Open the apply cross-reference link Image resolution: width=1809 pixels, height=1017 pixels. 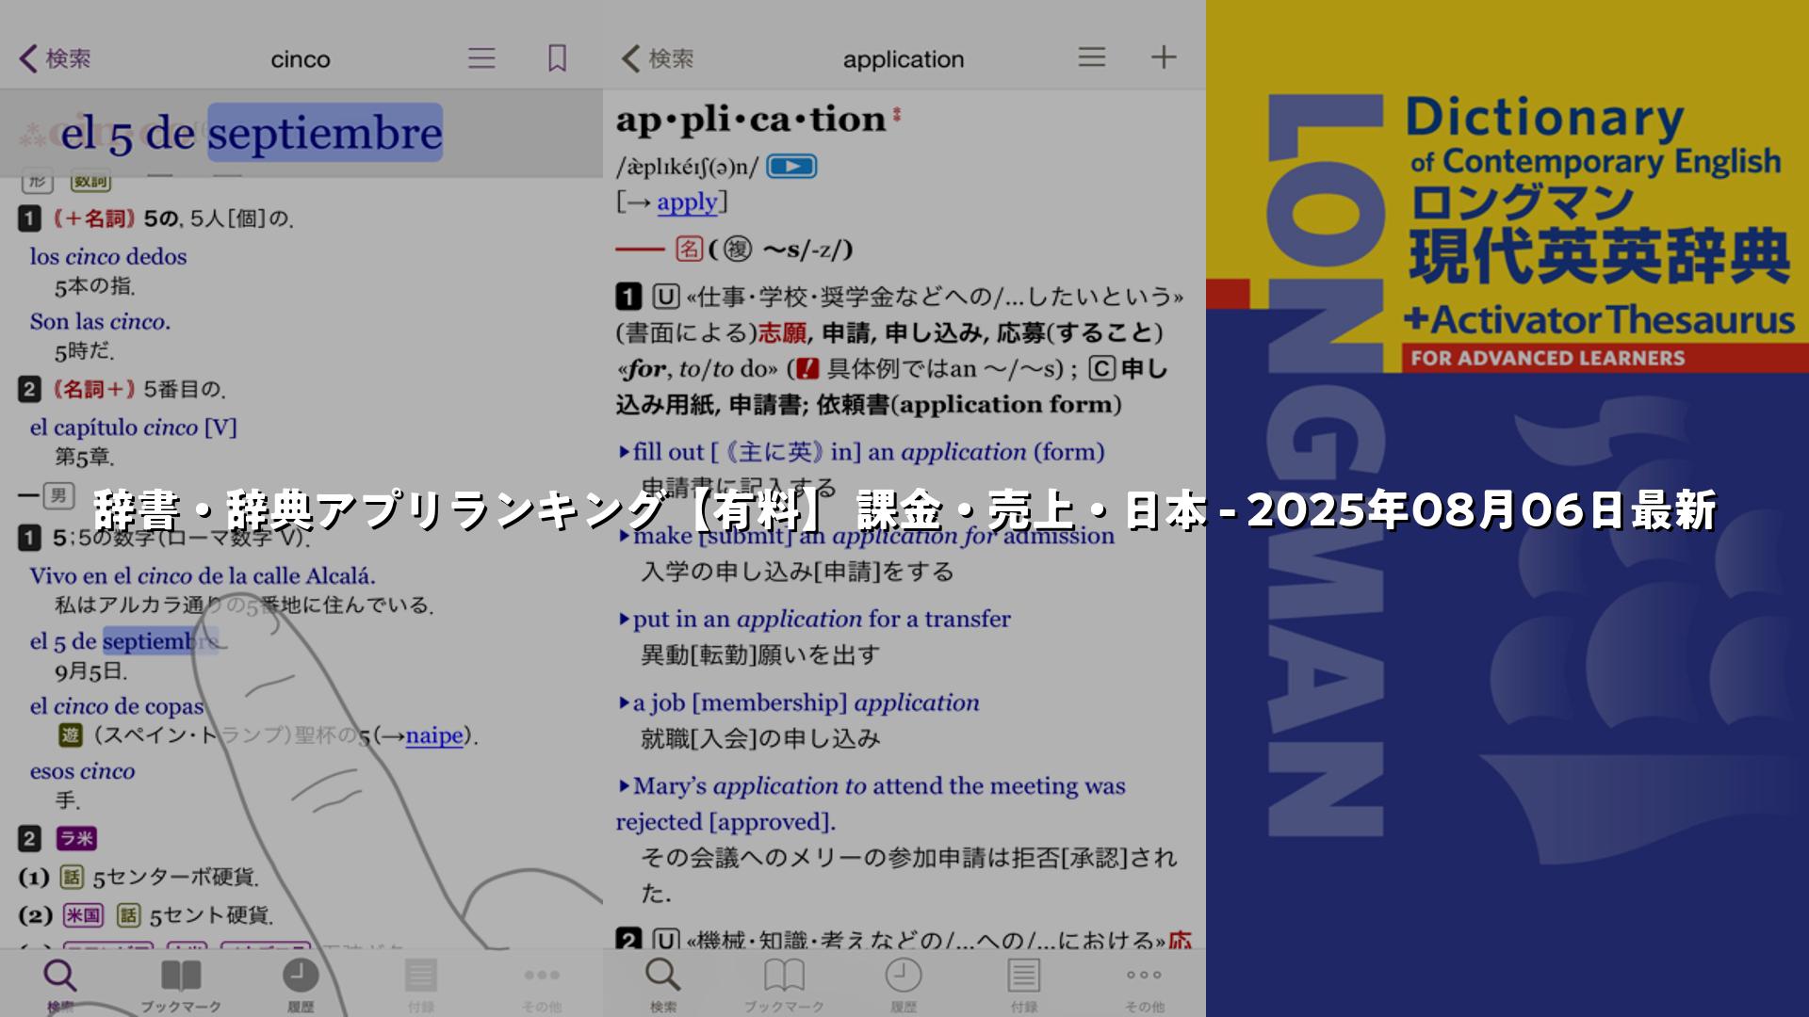point(687,202)
